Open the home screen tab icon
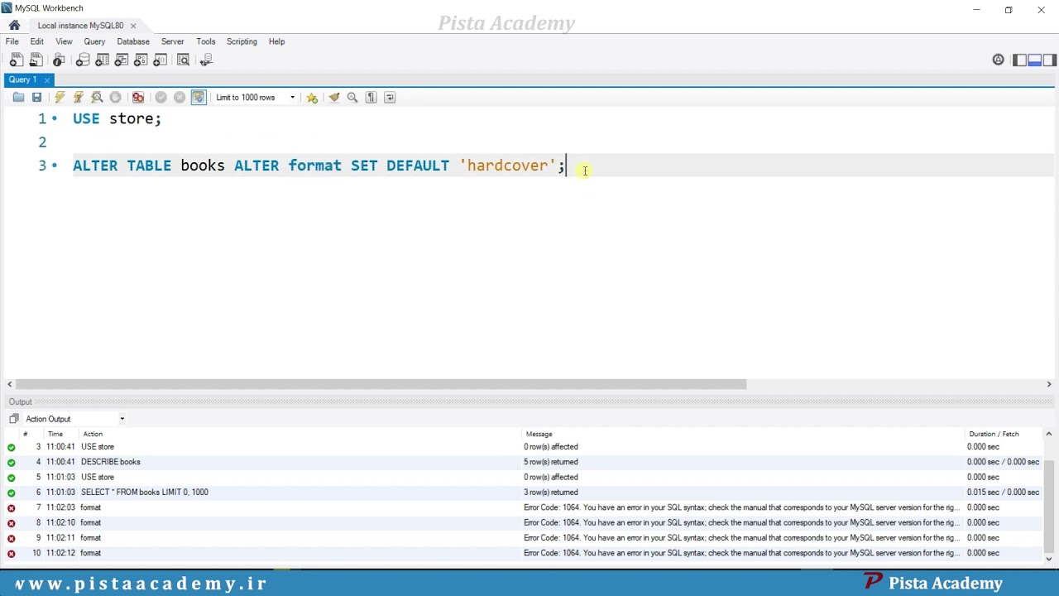 coord(14,26)
